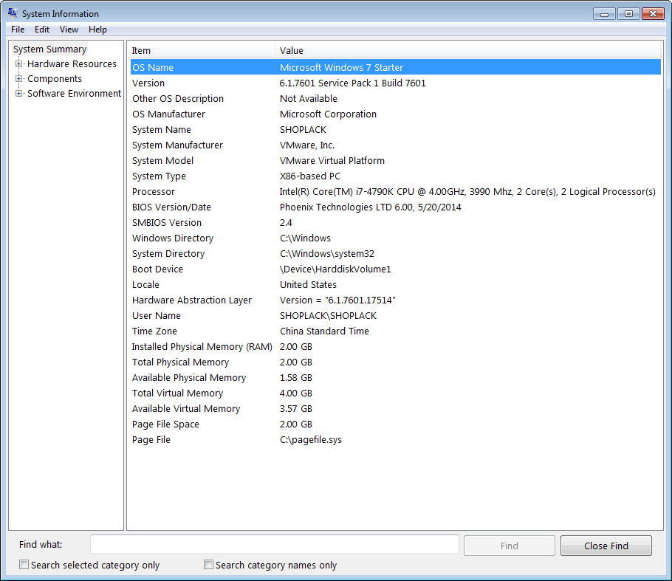Select the User Name row

coord(396,316)
